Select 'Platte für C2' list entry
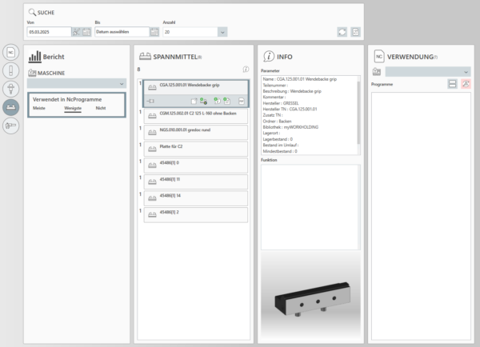The width and height of the screenshot is (480, 347). (x=196, y=148)
